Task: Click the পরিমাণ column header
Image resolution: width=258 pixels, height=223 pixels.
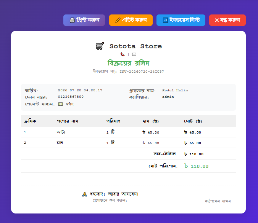Action: pos(113,121)
